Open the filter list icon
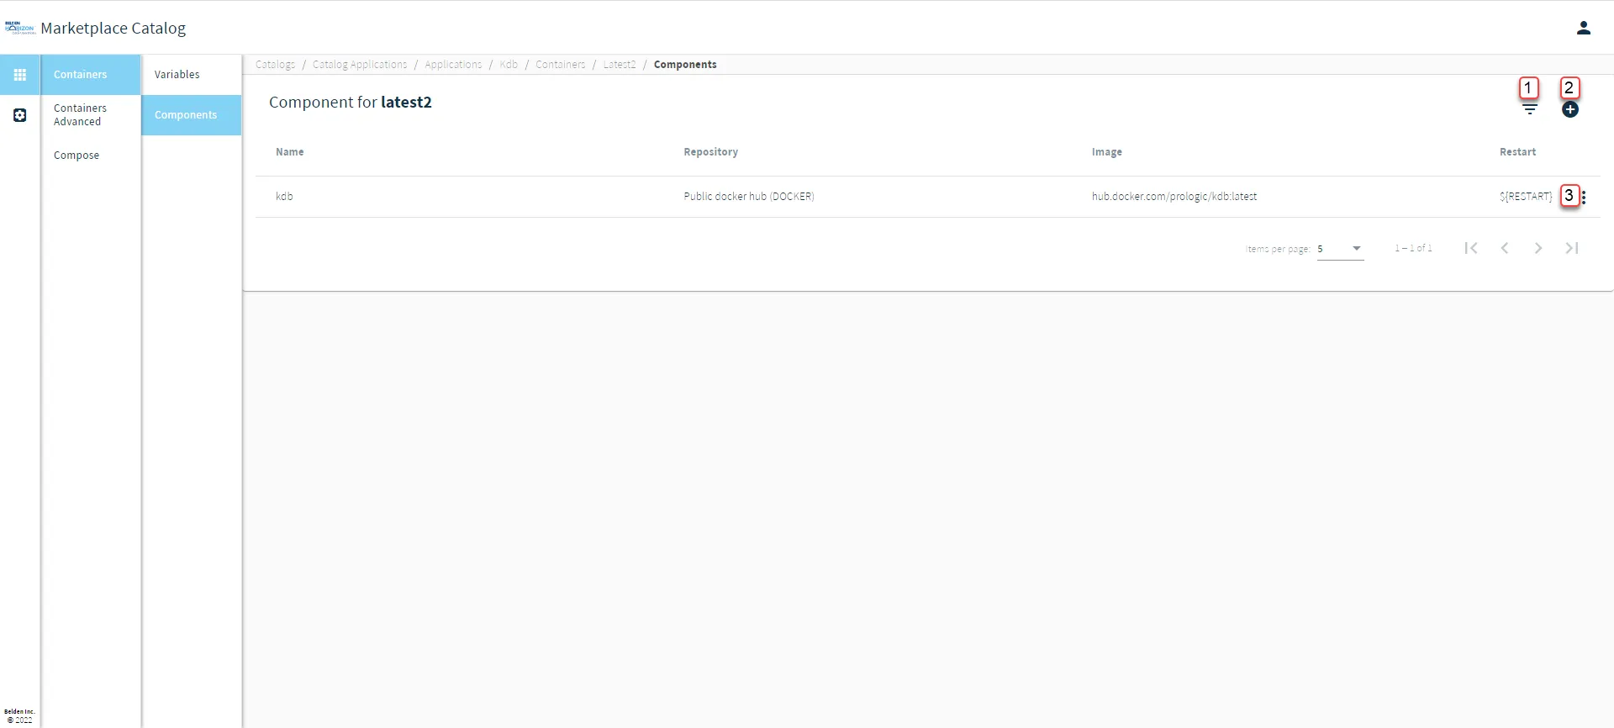This screenshot has width=1614, height=728. [1530, 110]
